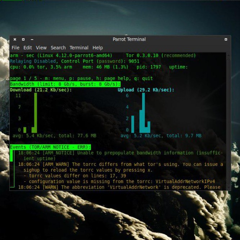
Task: Open the Help menu
Action: pos(98,48)
